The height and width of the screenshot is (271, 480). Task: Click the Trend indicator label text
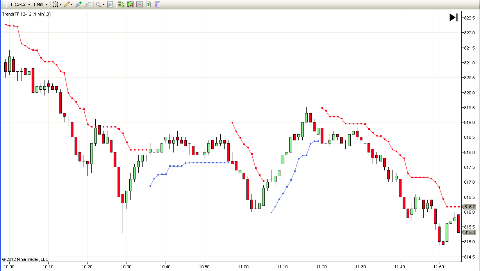(x=26, y=14)
